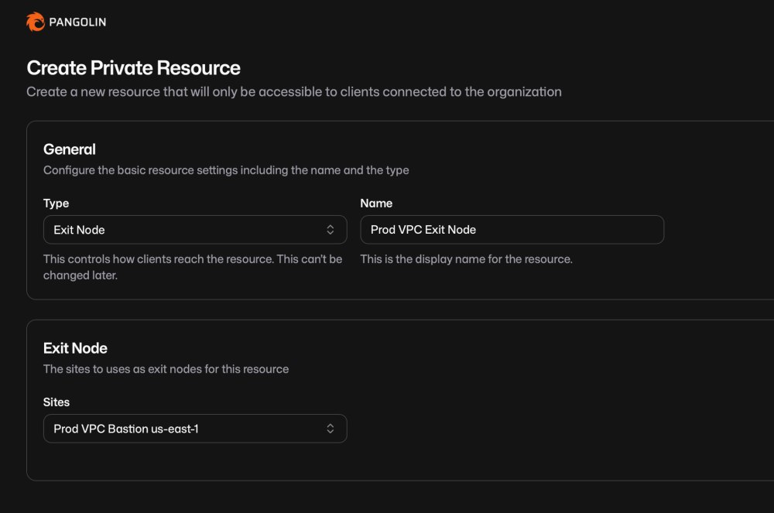Image resolution: width=774 pixels, height=513 pixels.
Task: Click the Name field label
Action: [376, 203]
